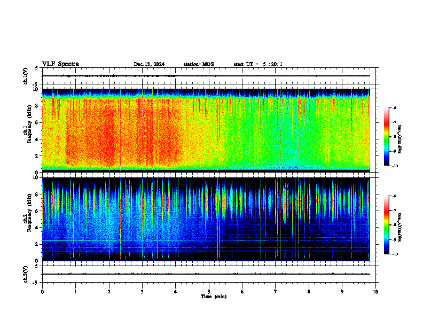Image resolution: width=423 pixels, height=327 pixels.
Task: Select the "Dec. 13, 2024" date text
Action: coord(149,64)
